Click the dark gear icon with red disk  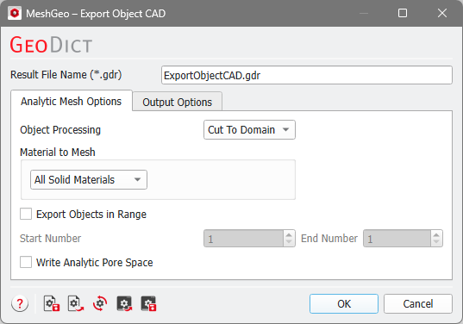tap(148, 303)
